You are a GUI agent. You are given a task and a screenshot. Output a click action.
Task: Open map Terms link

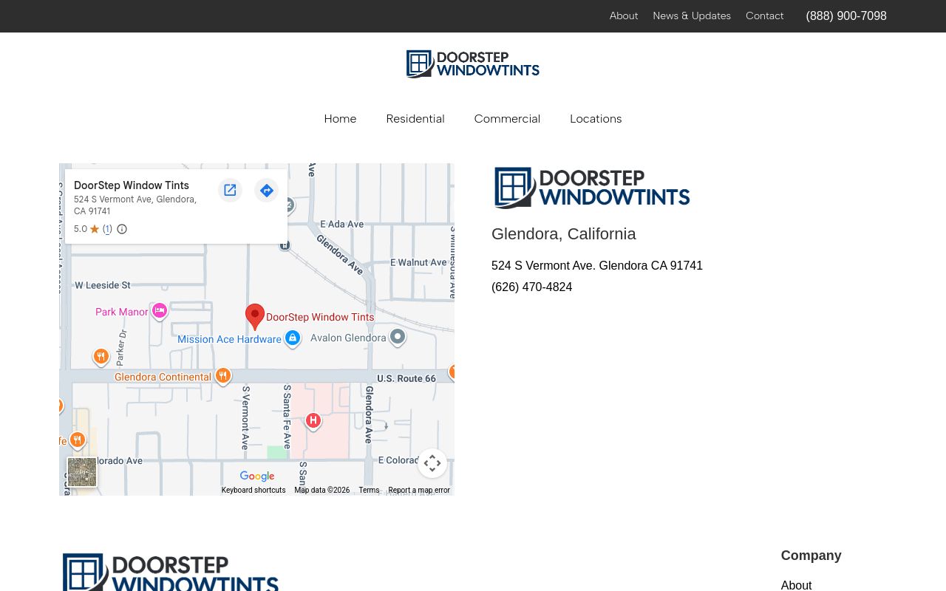point(369,491)
